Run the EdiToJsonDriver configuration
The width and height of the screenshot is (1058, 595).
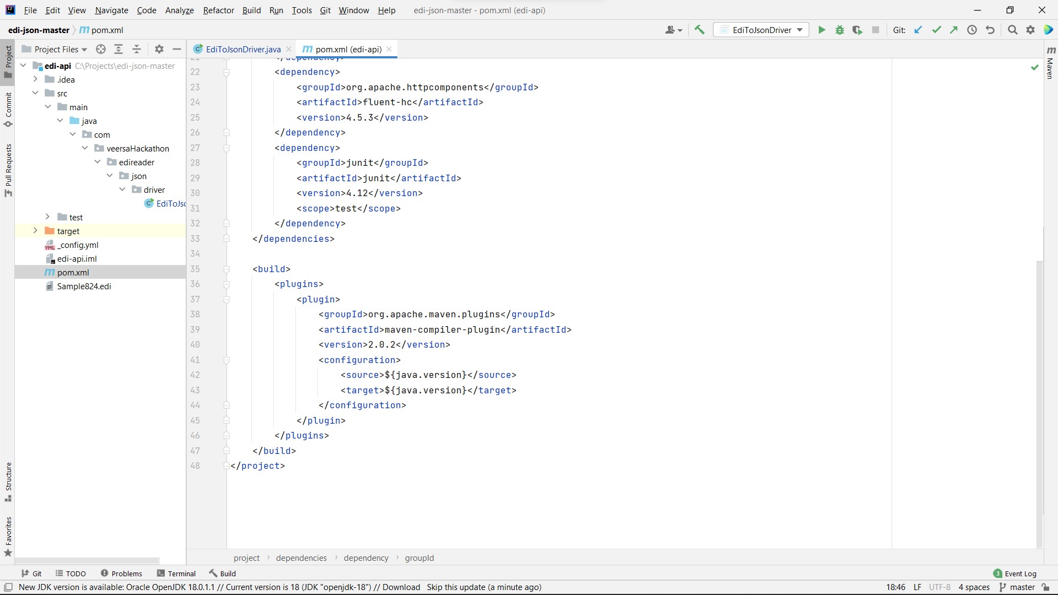(822, 30)
